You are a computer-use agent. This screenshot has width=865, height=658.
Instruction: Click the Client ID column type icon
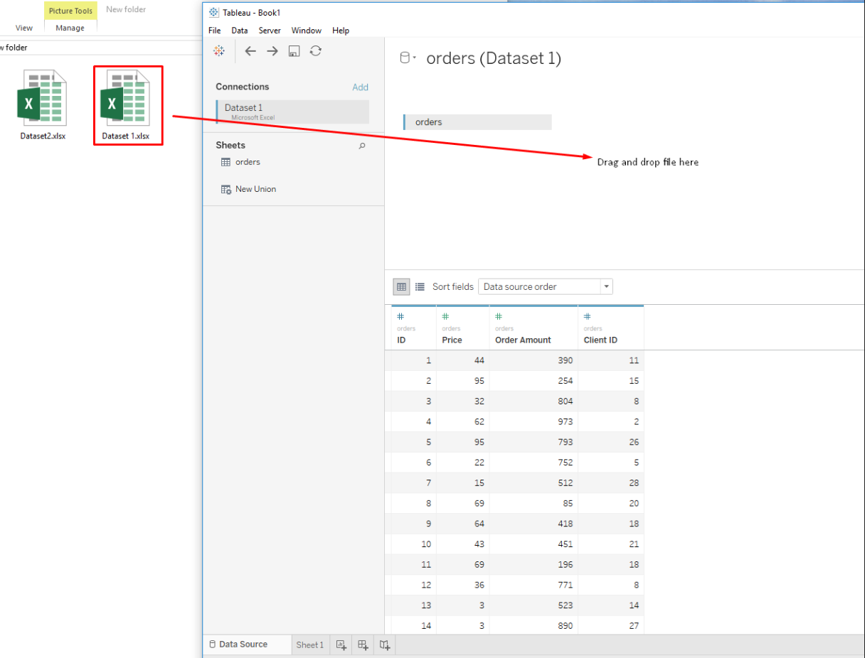pos(588,316)
